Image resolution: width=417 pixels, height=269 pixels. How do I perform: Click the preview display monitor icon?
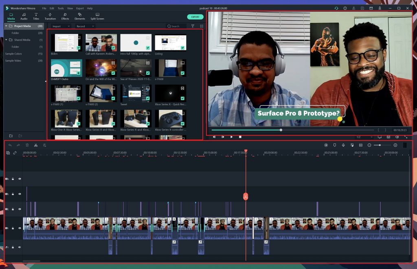click(x=380, y=137)
